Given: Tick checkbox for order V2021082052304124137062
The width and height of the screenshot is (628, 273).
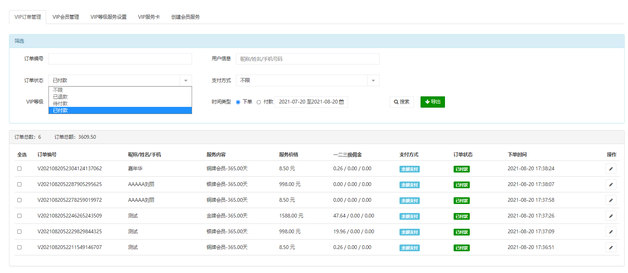Looking at the screenshot, I should click(x=19, y=169).
